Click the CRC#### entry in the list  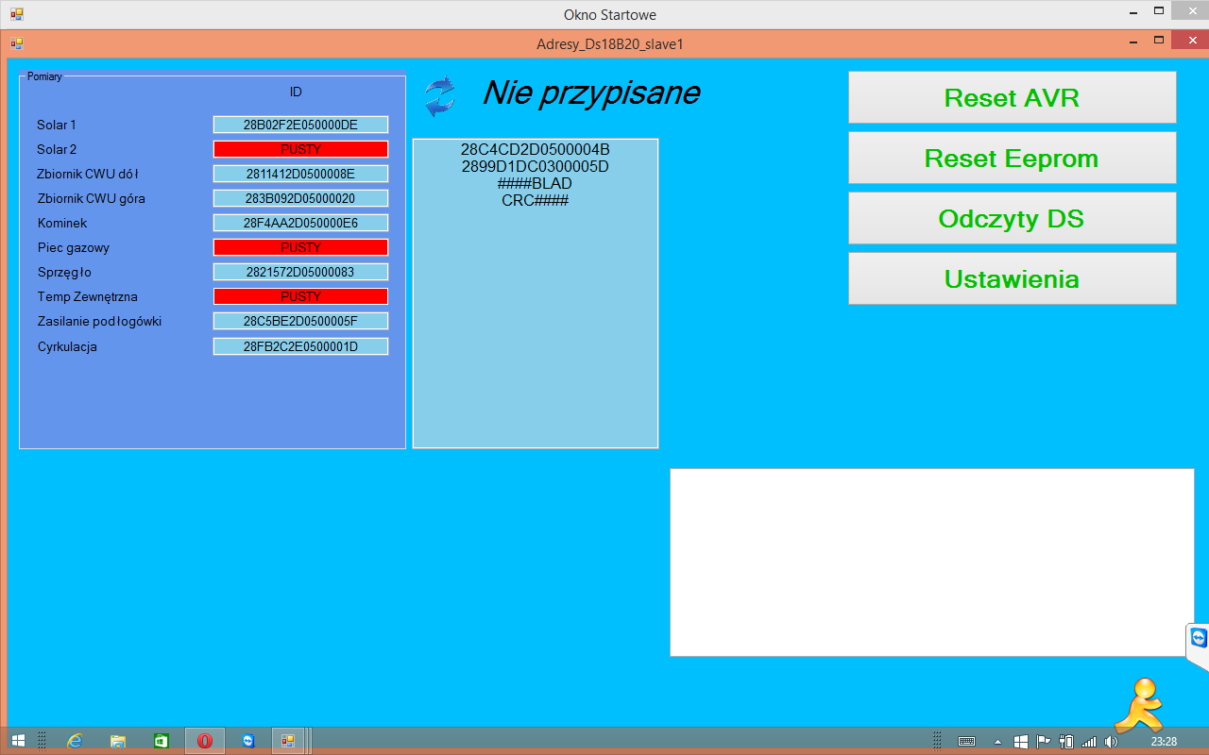pos(536,200)
